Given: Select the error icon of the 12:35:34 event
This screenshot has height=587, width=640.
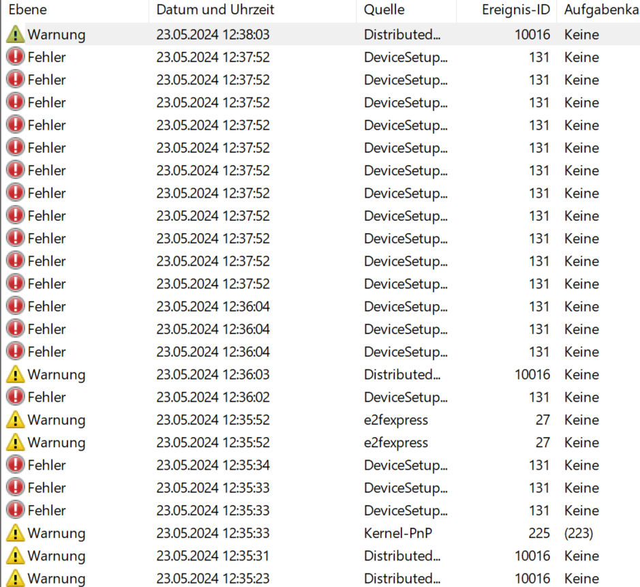Looking at the screenshot, I should coord(15,465).
